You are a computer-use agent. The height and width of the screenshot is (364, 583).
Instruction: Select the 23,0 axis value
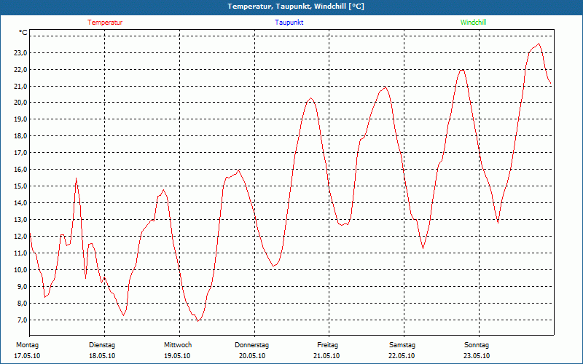coord(20,52)
